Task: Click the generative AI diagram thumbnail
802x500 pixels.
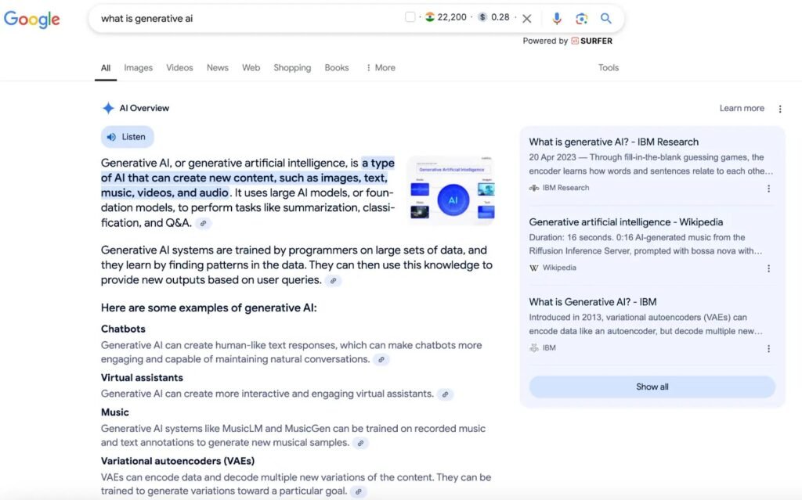Action: (x=452, y=189)
